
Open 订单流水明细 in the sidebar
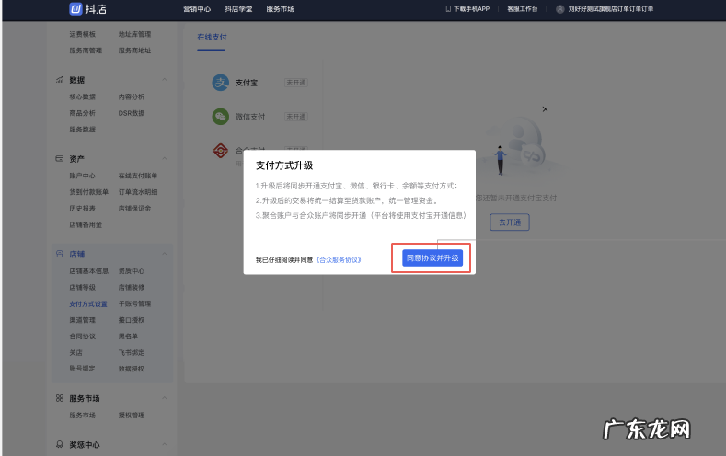[138, 192]
